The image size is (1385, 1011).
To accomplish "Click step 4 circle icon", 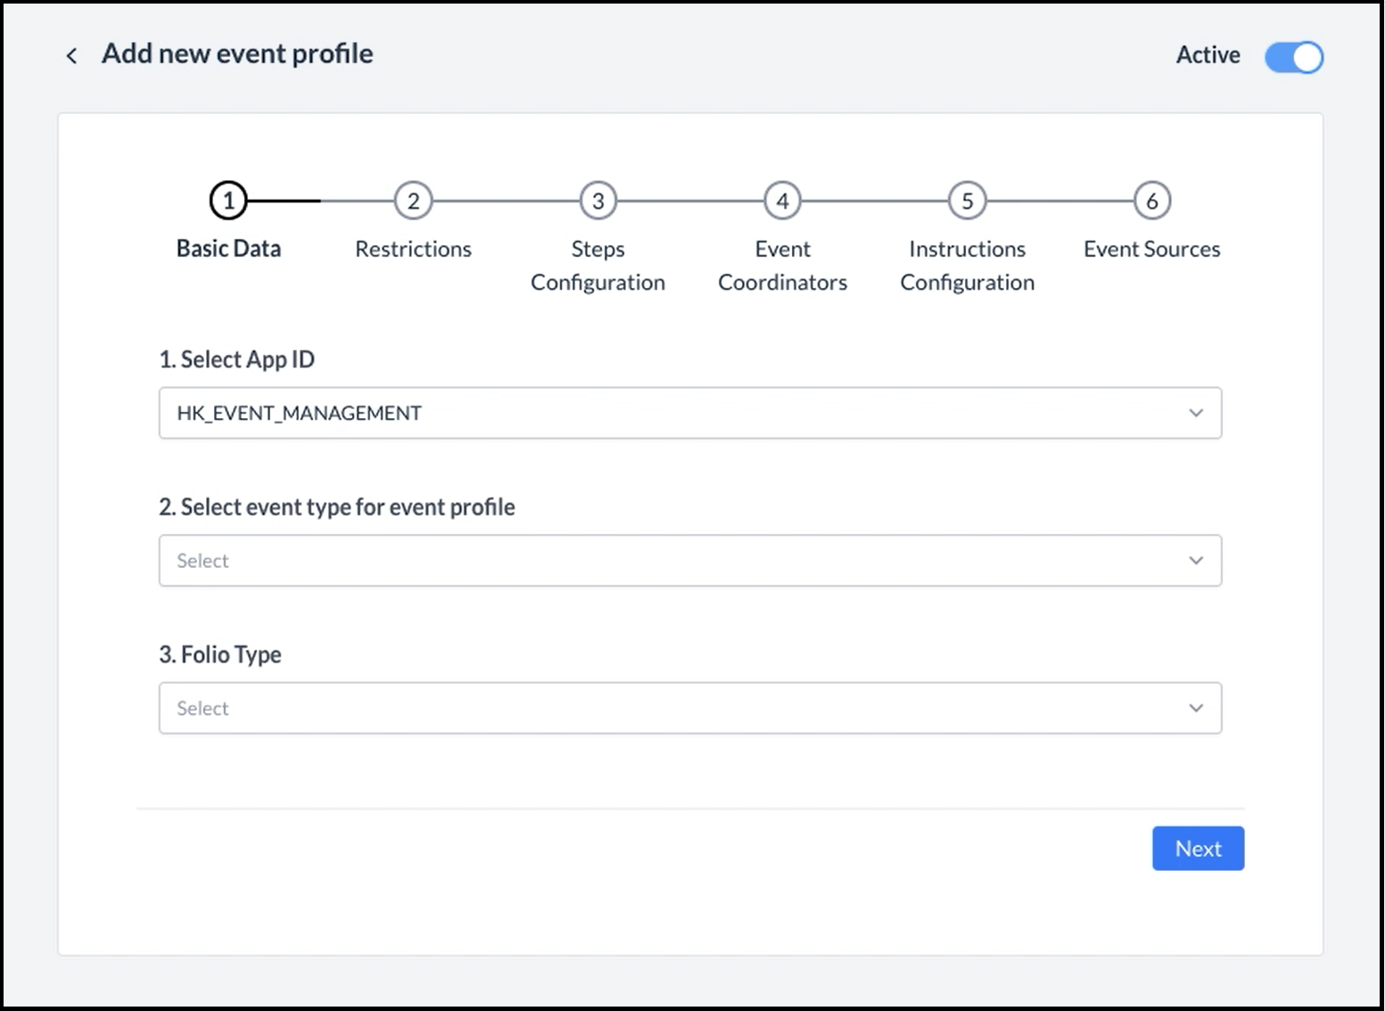I will tap(782, 201).
